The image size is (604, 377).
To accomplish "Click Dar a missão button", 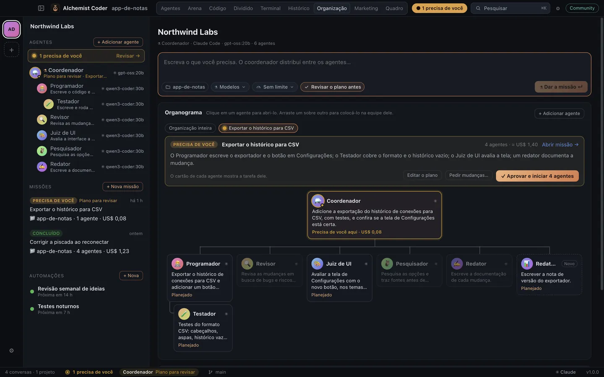I will click(561, 87).
